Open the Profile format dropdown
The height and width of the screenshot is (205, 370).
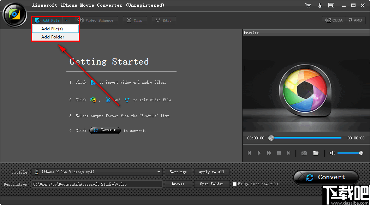click(x=97, y=172)
